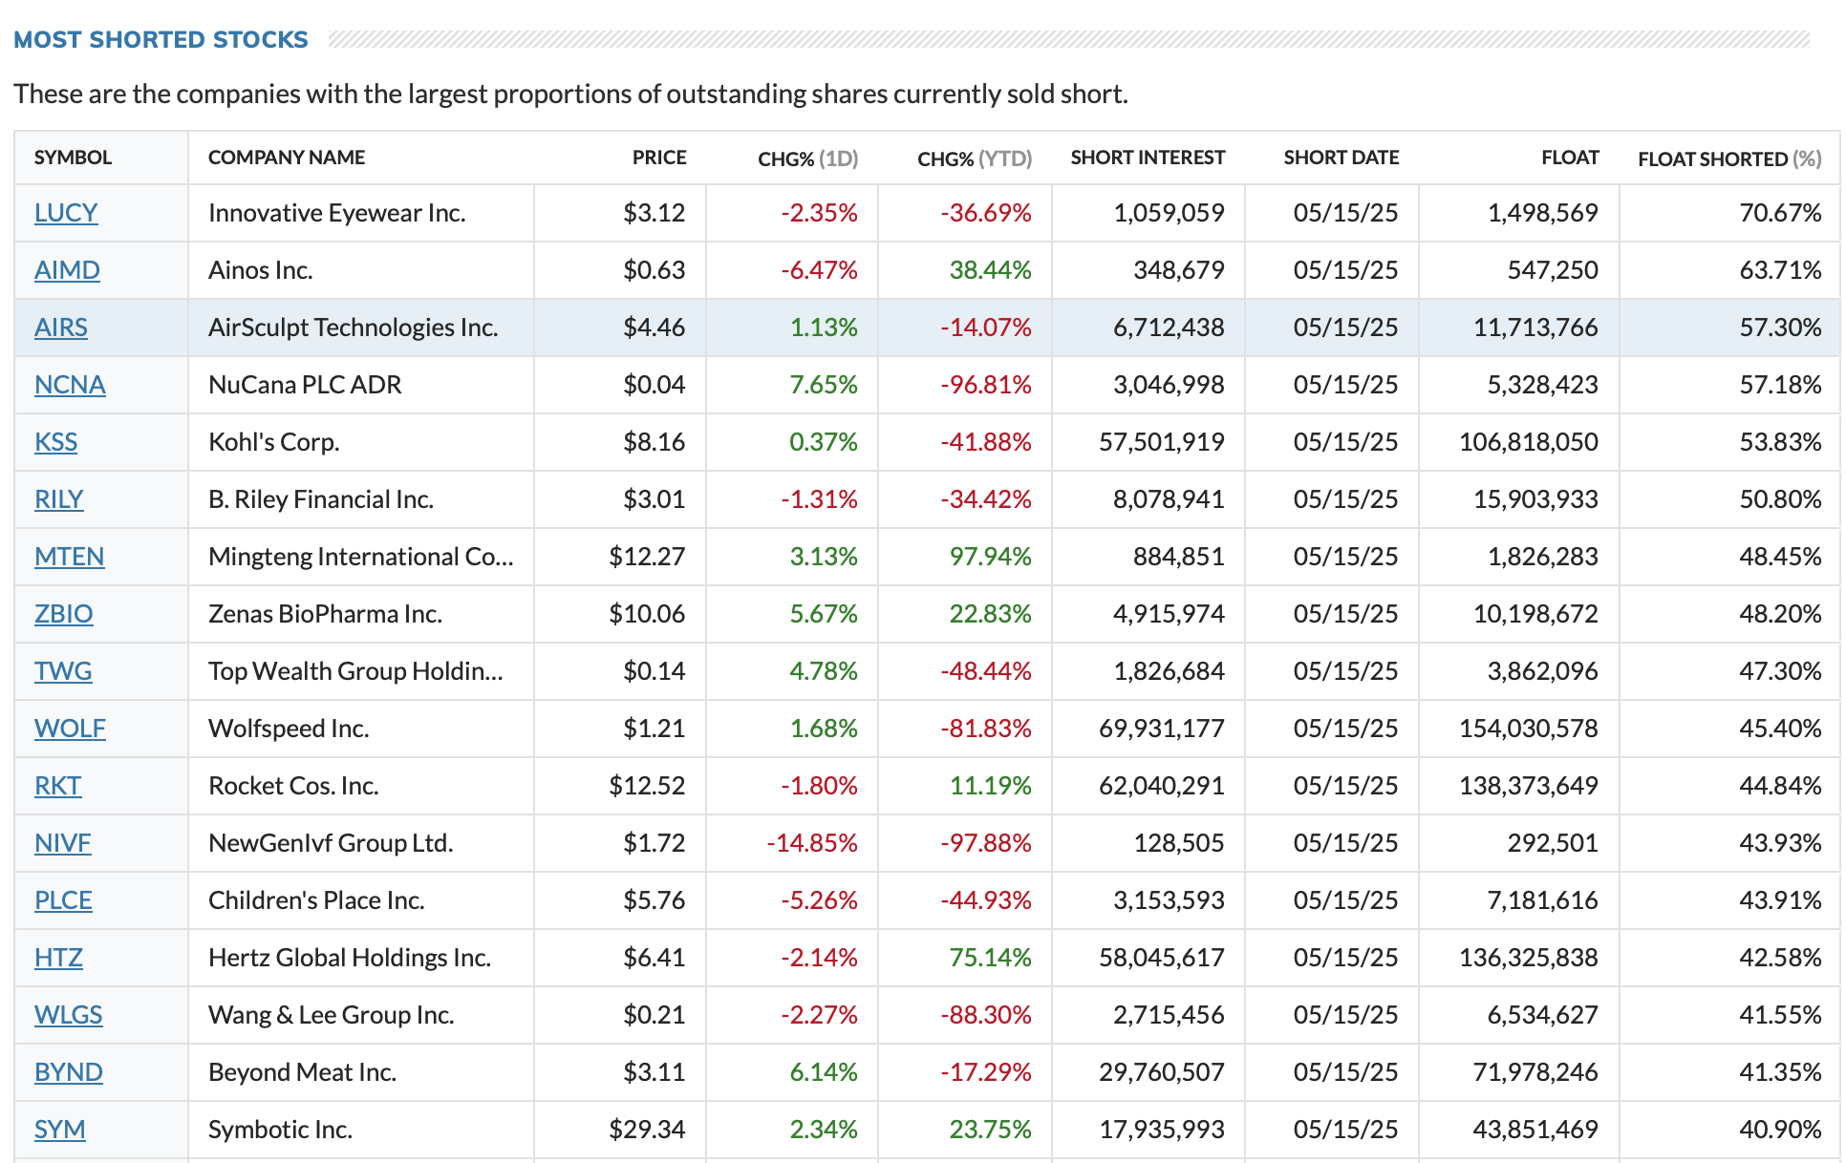Click the PLCE ticker link
Screen dimensions: 1846x1163
(63, 900)
